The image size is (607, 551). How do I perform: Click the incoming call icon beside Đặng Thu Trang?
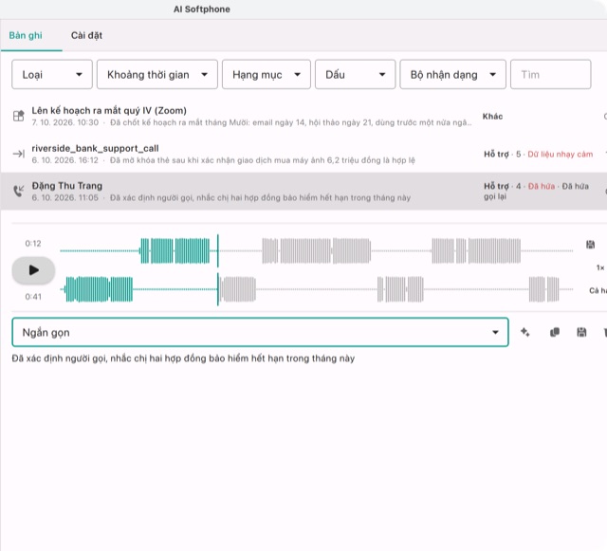point(19,191)
